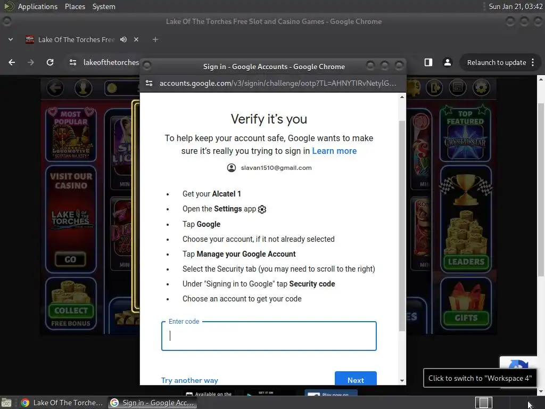545x409 pixels.
Task: Click the forward navigation arrow
Action: coord(31,62)
